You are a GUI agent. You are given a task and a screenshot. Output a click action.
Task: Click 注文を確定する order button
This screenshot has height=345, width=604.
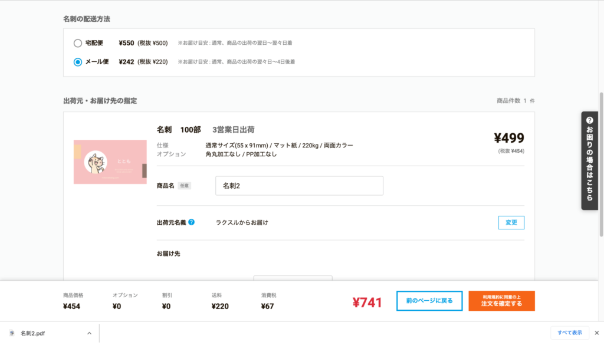tap(501, 301)
